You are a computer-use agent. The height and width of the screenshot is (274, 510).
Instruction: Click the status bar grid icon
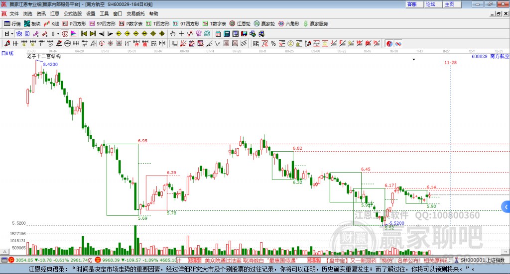pos(4,260)
